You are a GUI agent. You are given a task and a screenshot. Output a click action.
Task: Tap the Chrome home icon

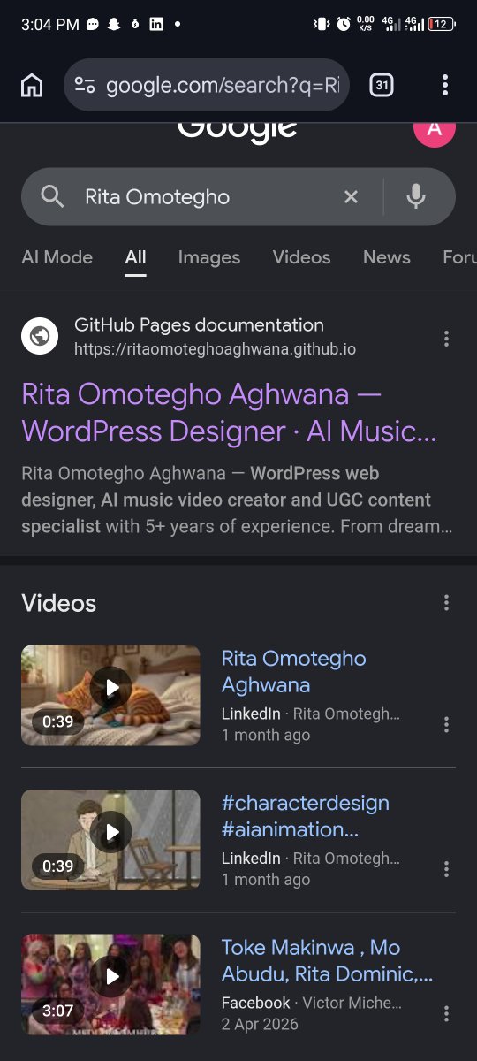32,85
